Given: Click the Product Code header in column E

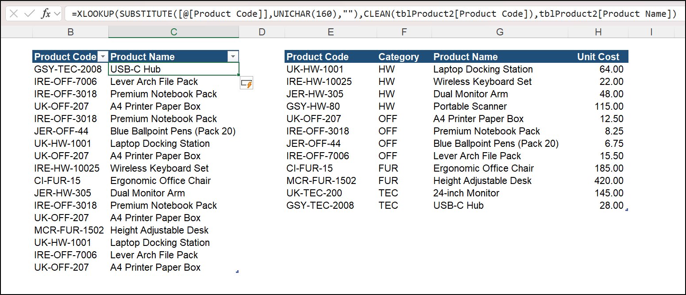Looking at the screenshot, I should pos(331,57).
